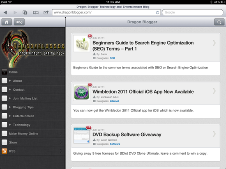Tap the home icon button
Image resolution: width=226 pixels, height=169 pixels.
point(7,22)
